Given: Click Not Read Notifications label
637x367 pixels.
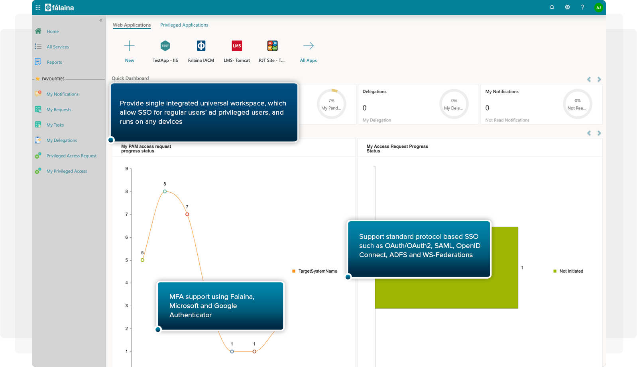Looking at the screenshot, I should (507, 120).
